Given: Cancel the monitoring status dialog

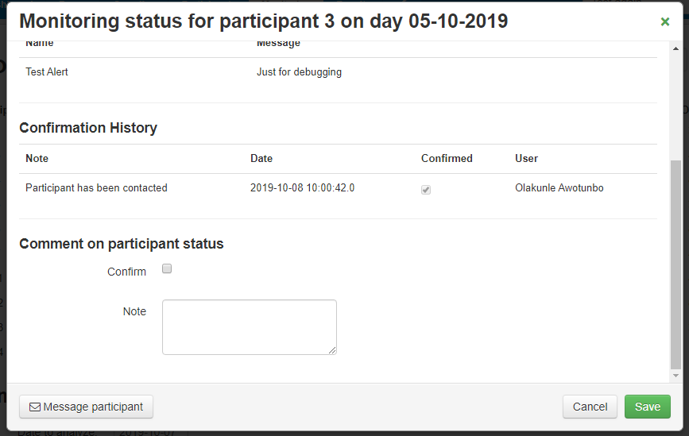Looking at the screenshot, I should (590, 407).
